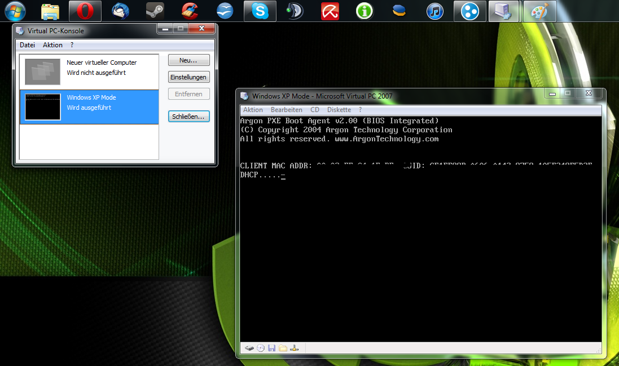Click the dark crescent taskbar icon
619x366 pixels.
pyautogui.click(x=295, y=11)
